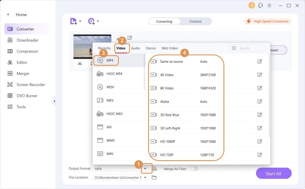Select the Audio tab

point(136,48)
